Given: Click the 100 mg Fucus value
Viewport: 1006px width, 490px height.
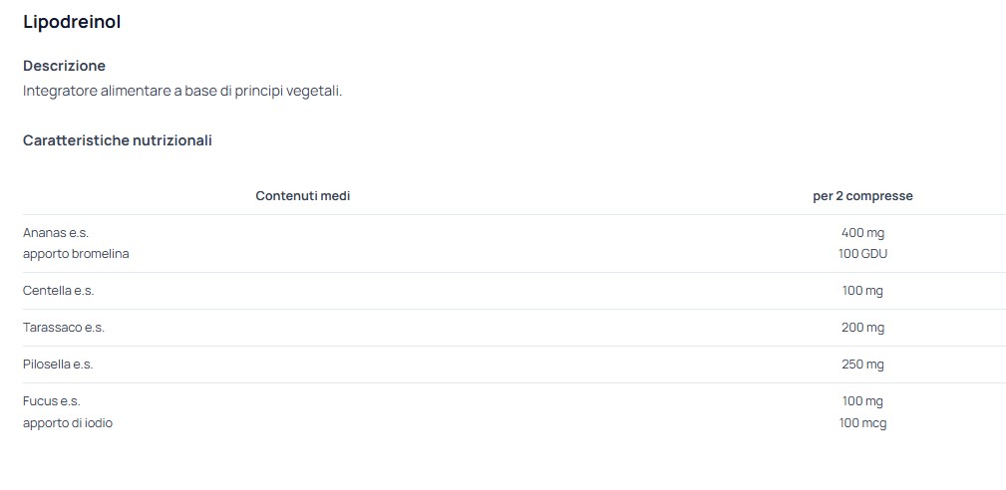Looking at the screenshot, I should (x=863, y=401).
